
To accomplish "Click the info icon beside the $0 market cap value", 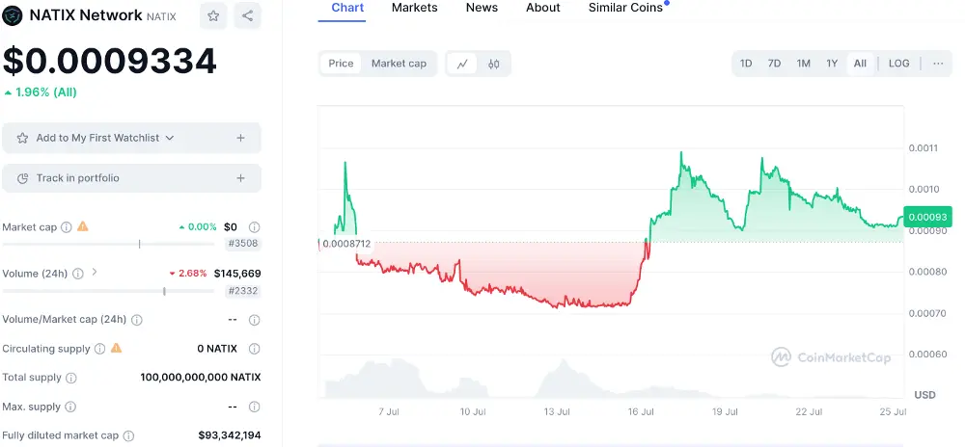I will [x=254, y=227].
